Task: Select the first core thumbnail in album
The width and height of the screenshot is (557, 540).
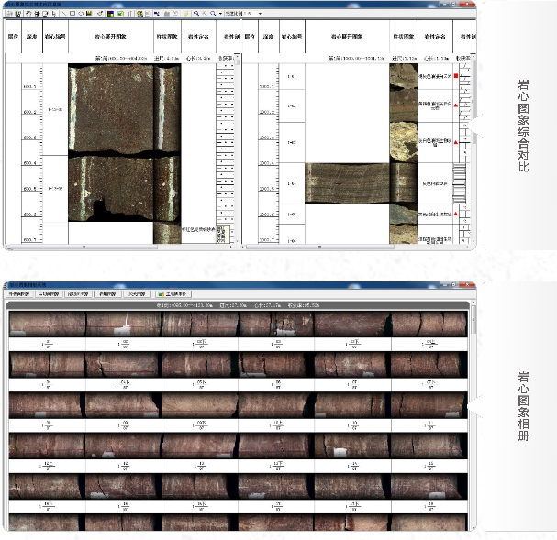Action: point(46,324)
